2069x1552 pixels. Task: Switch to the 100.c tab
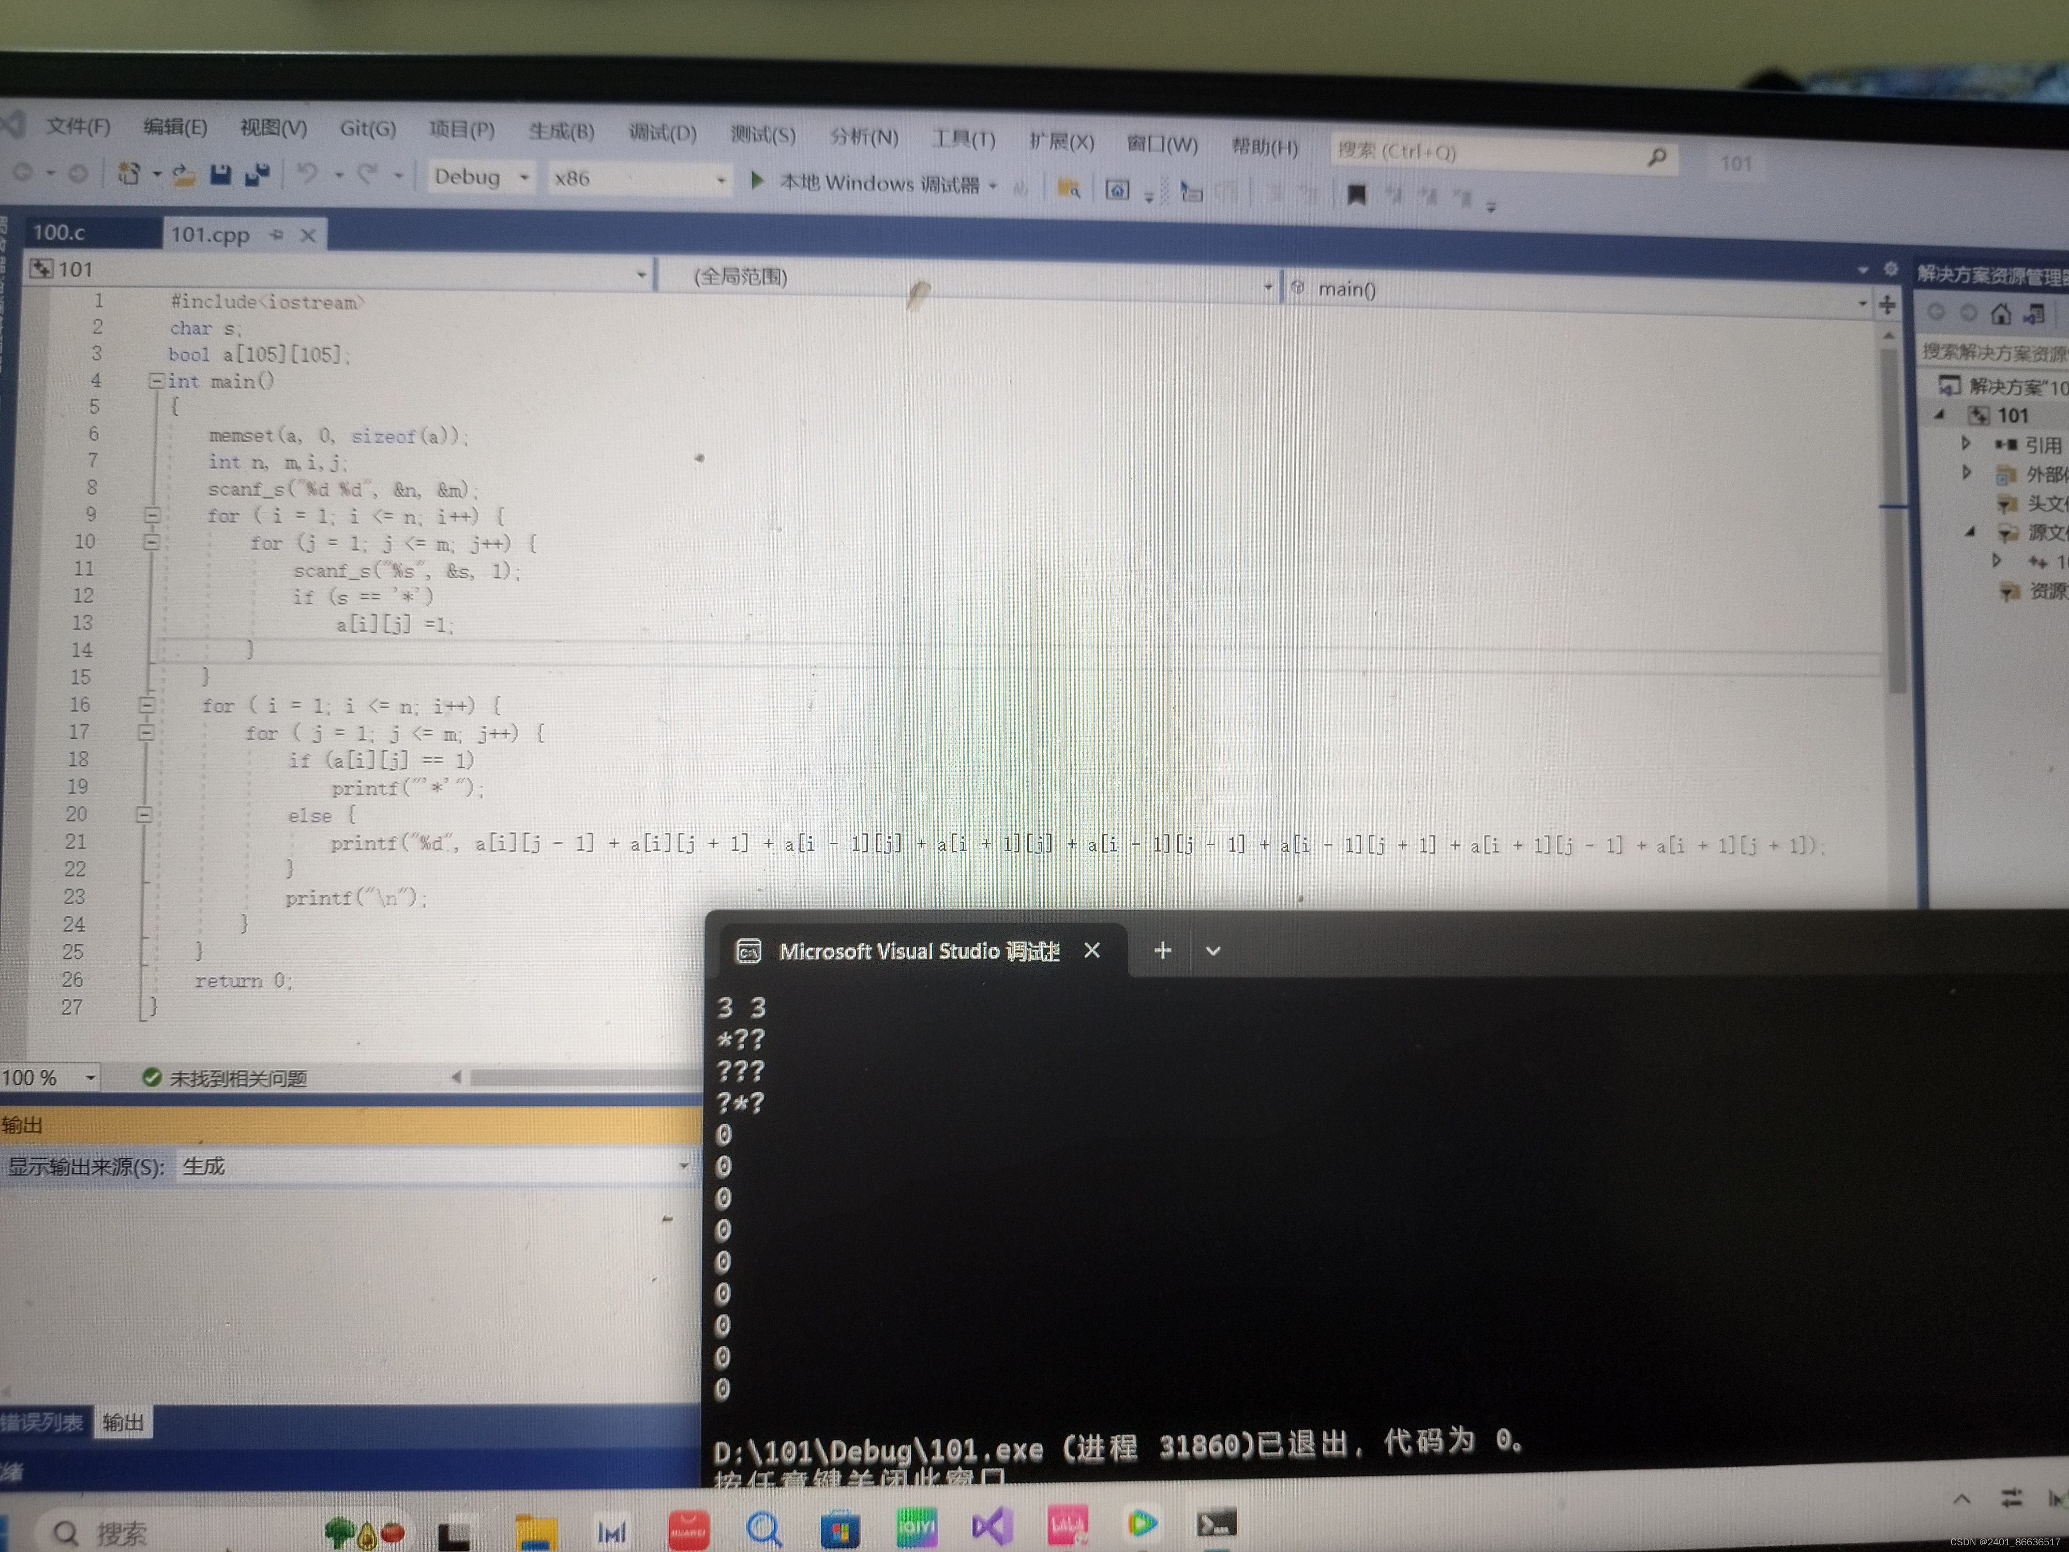[x=59, y=232]
